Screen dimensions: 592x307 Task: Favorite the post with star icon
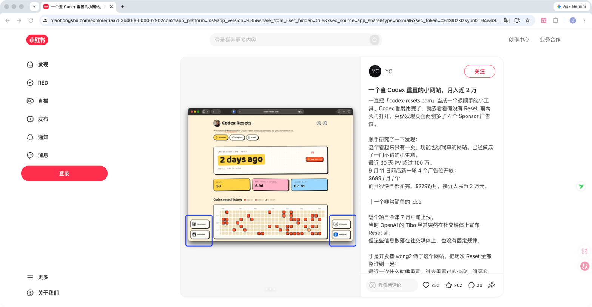(x=449, y=285)
